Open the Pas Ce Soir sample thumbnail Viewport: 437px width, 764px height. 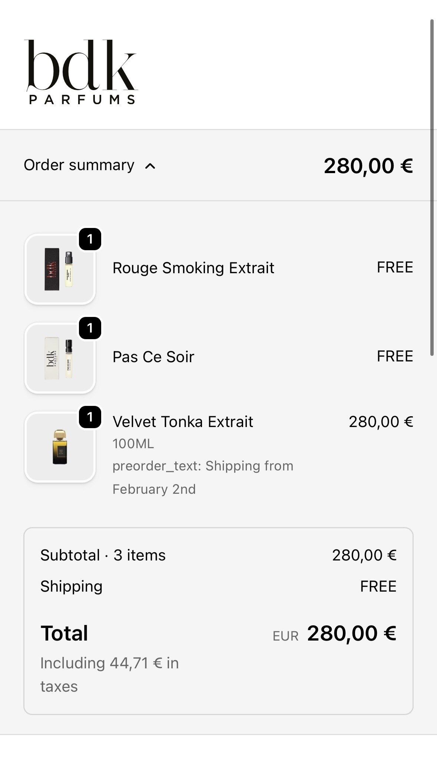(x=60, y=358)
